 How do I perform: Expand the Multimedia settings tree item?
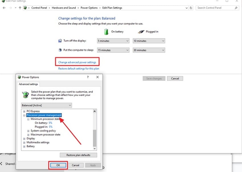coord(24,142)
